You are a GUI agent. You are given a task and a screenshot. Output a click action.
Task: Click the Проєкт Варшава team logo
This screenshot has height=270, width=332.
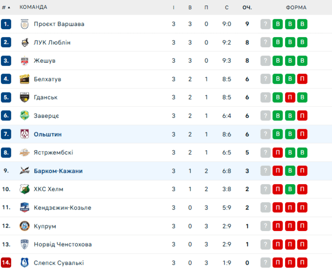click(25, 24)
